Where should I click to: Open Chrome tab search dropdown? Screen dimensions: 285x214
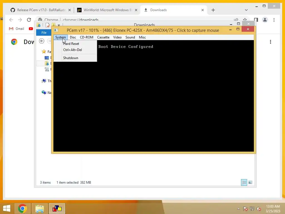[246, 10]
